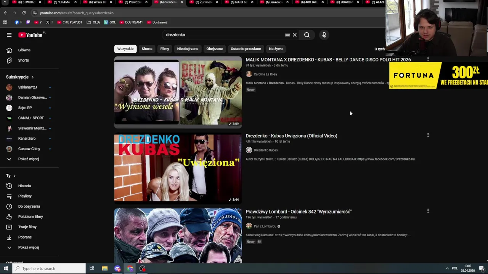Select the Filmy filter chip
This screenshot has height=274, width=488.
[x=165, y=49]
